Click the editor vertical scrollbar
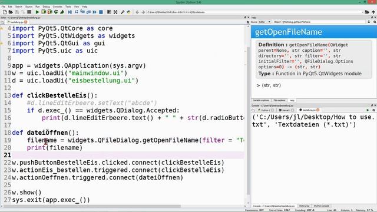This screenshot has width=377, height=212. coord(248,120)
